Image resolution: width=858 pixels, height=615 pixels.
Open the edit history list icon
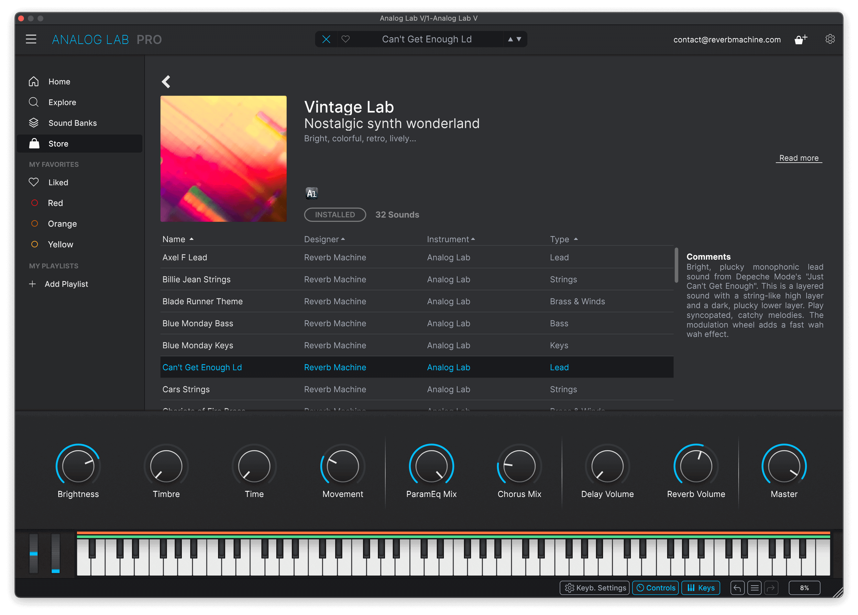pos(754,588)
